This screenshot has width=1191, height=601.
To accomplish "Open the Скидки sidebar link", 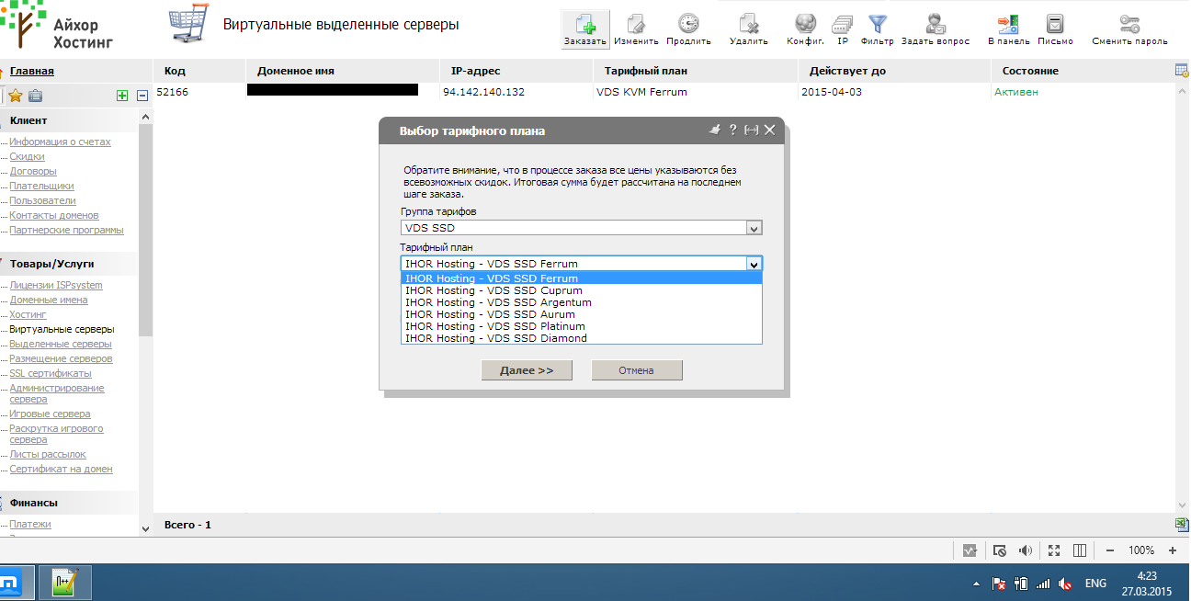I will click(27, 156).
